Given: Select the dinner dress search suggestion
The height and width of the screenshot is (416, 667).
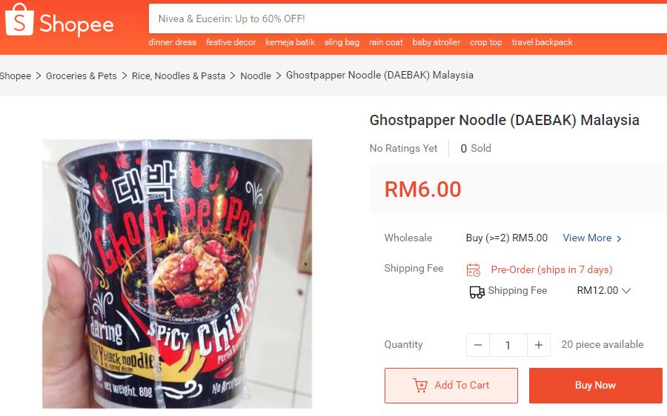Looking at the screenshot, I should [172, 42].
